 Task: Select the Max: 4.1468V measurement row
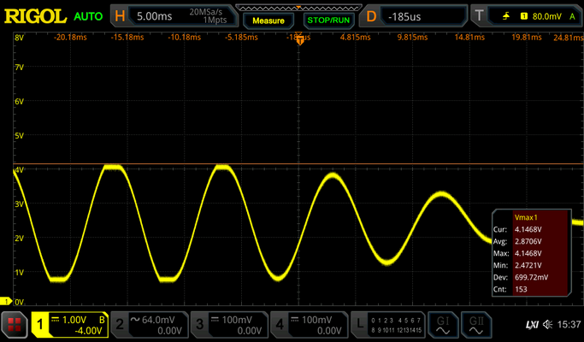point(531,253)
